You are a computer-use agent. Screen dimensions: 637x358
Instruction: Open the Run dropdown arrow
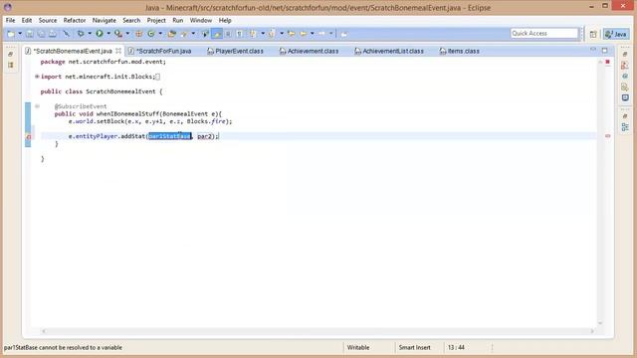coord(108,34)
